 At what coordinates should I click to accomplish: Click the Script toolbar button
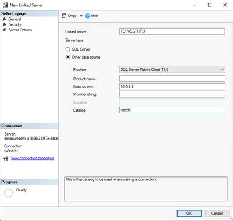tap(69, 16)
